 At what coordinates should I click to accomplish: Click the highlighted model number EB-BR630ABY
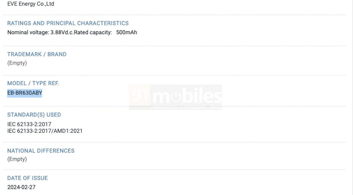tap(25, 93)
